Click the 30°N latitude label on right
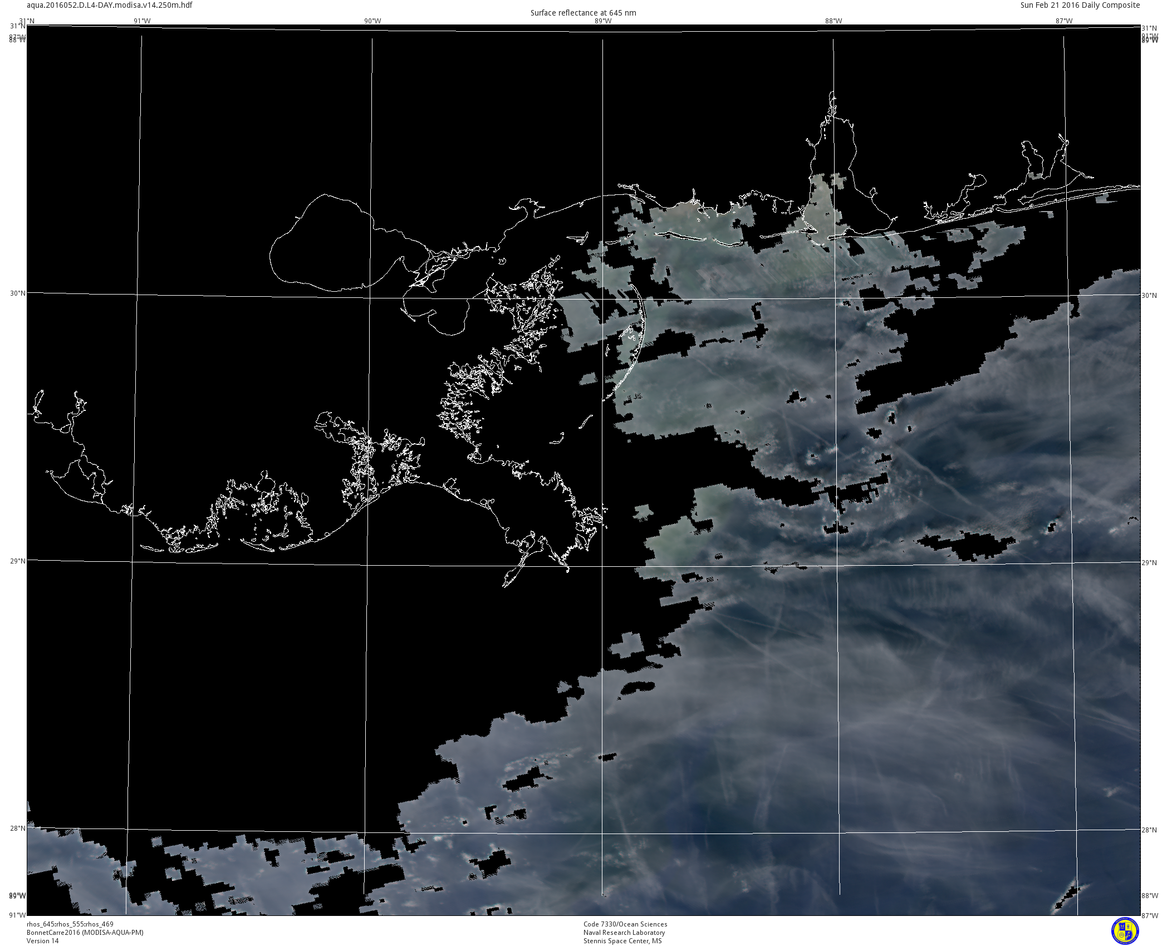The width and height of the screenshot is (1167, 946). tap(1149, 296)
